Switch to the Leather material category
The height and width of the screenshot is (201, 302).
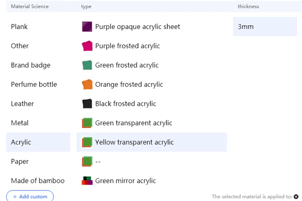click(22, 104)
